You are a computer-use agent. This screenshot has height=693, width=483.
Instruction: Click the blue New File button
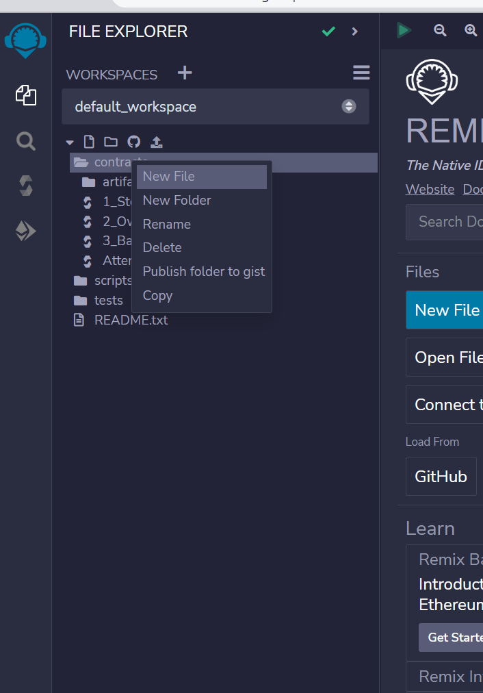point(444,310)
